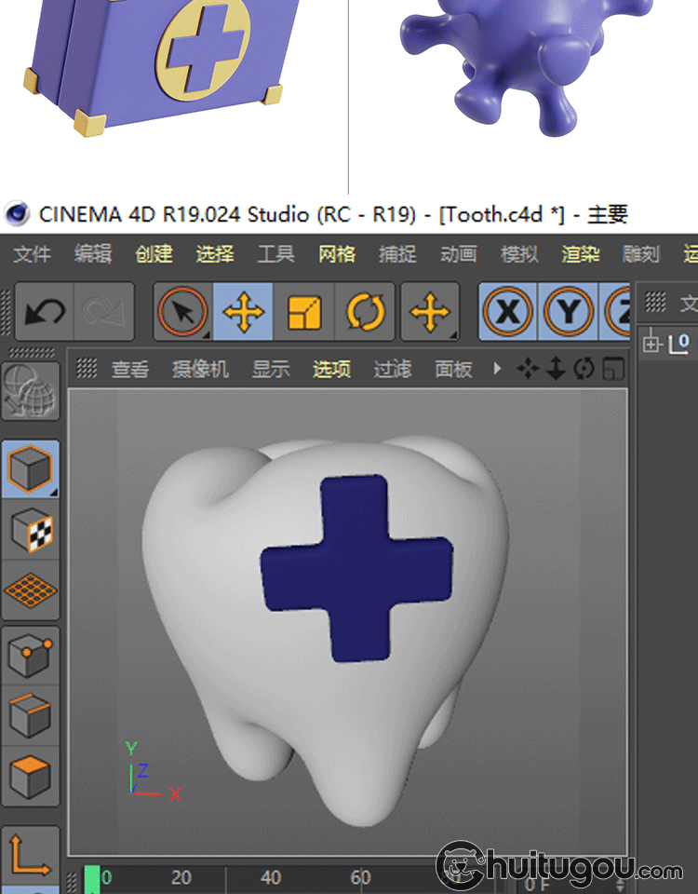Click the Make Editable globe icon
The width and height of the screenshot is (698, 894).
click(x=30, y=390)
